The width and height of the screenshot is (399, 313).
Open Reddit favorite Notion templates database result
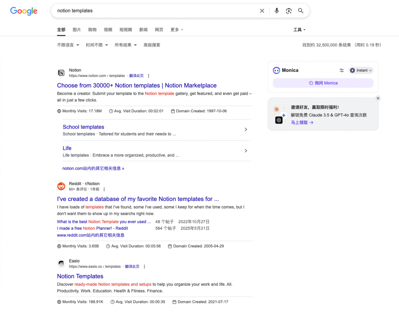138,199
